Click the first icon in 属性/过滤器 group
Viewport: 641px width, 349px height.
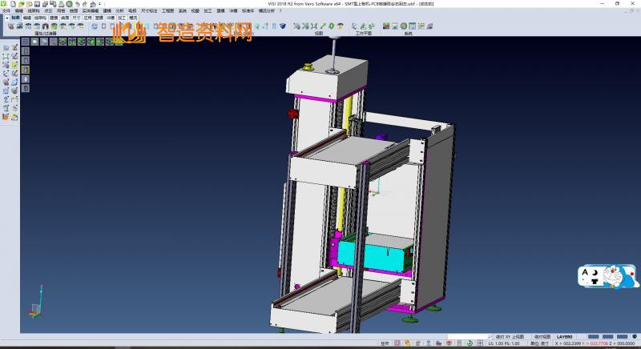(11, 26)
